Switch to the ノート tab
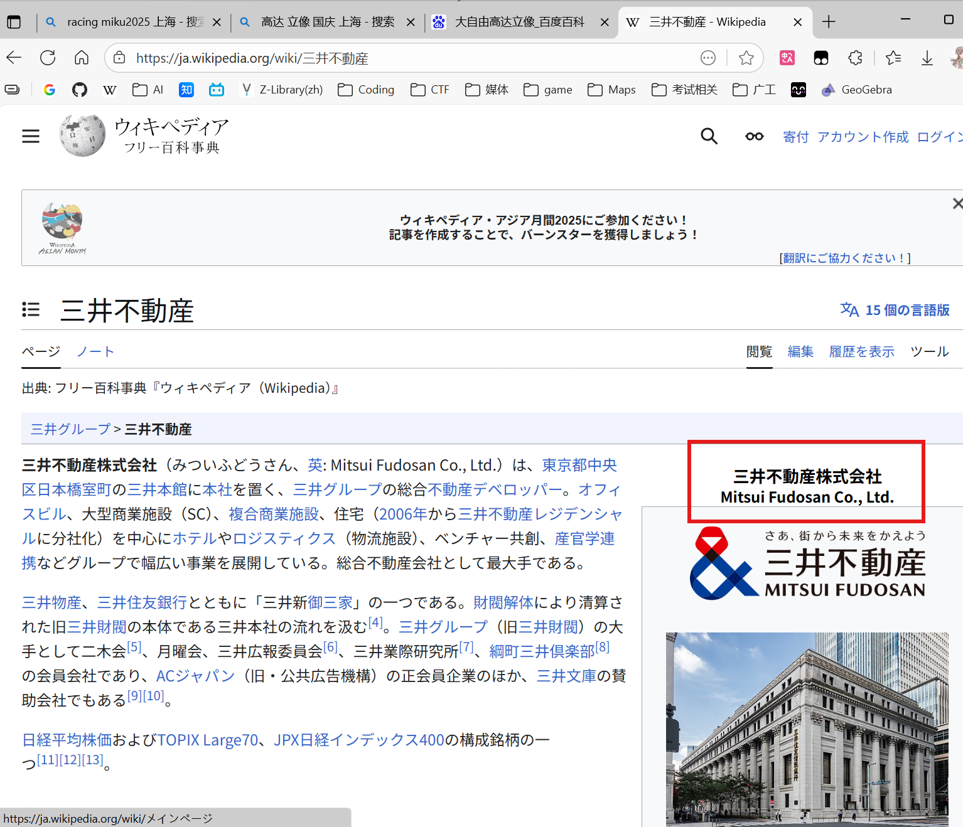Screen dimensions: 963x827 (x=95, y=351)
